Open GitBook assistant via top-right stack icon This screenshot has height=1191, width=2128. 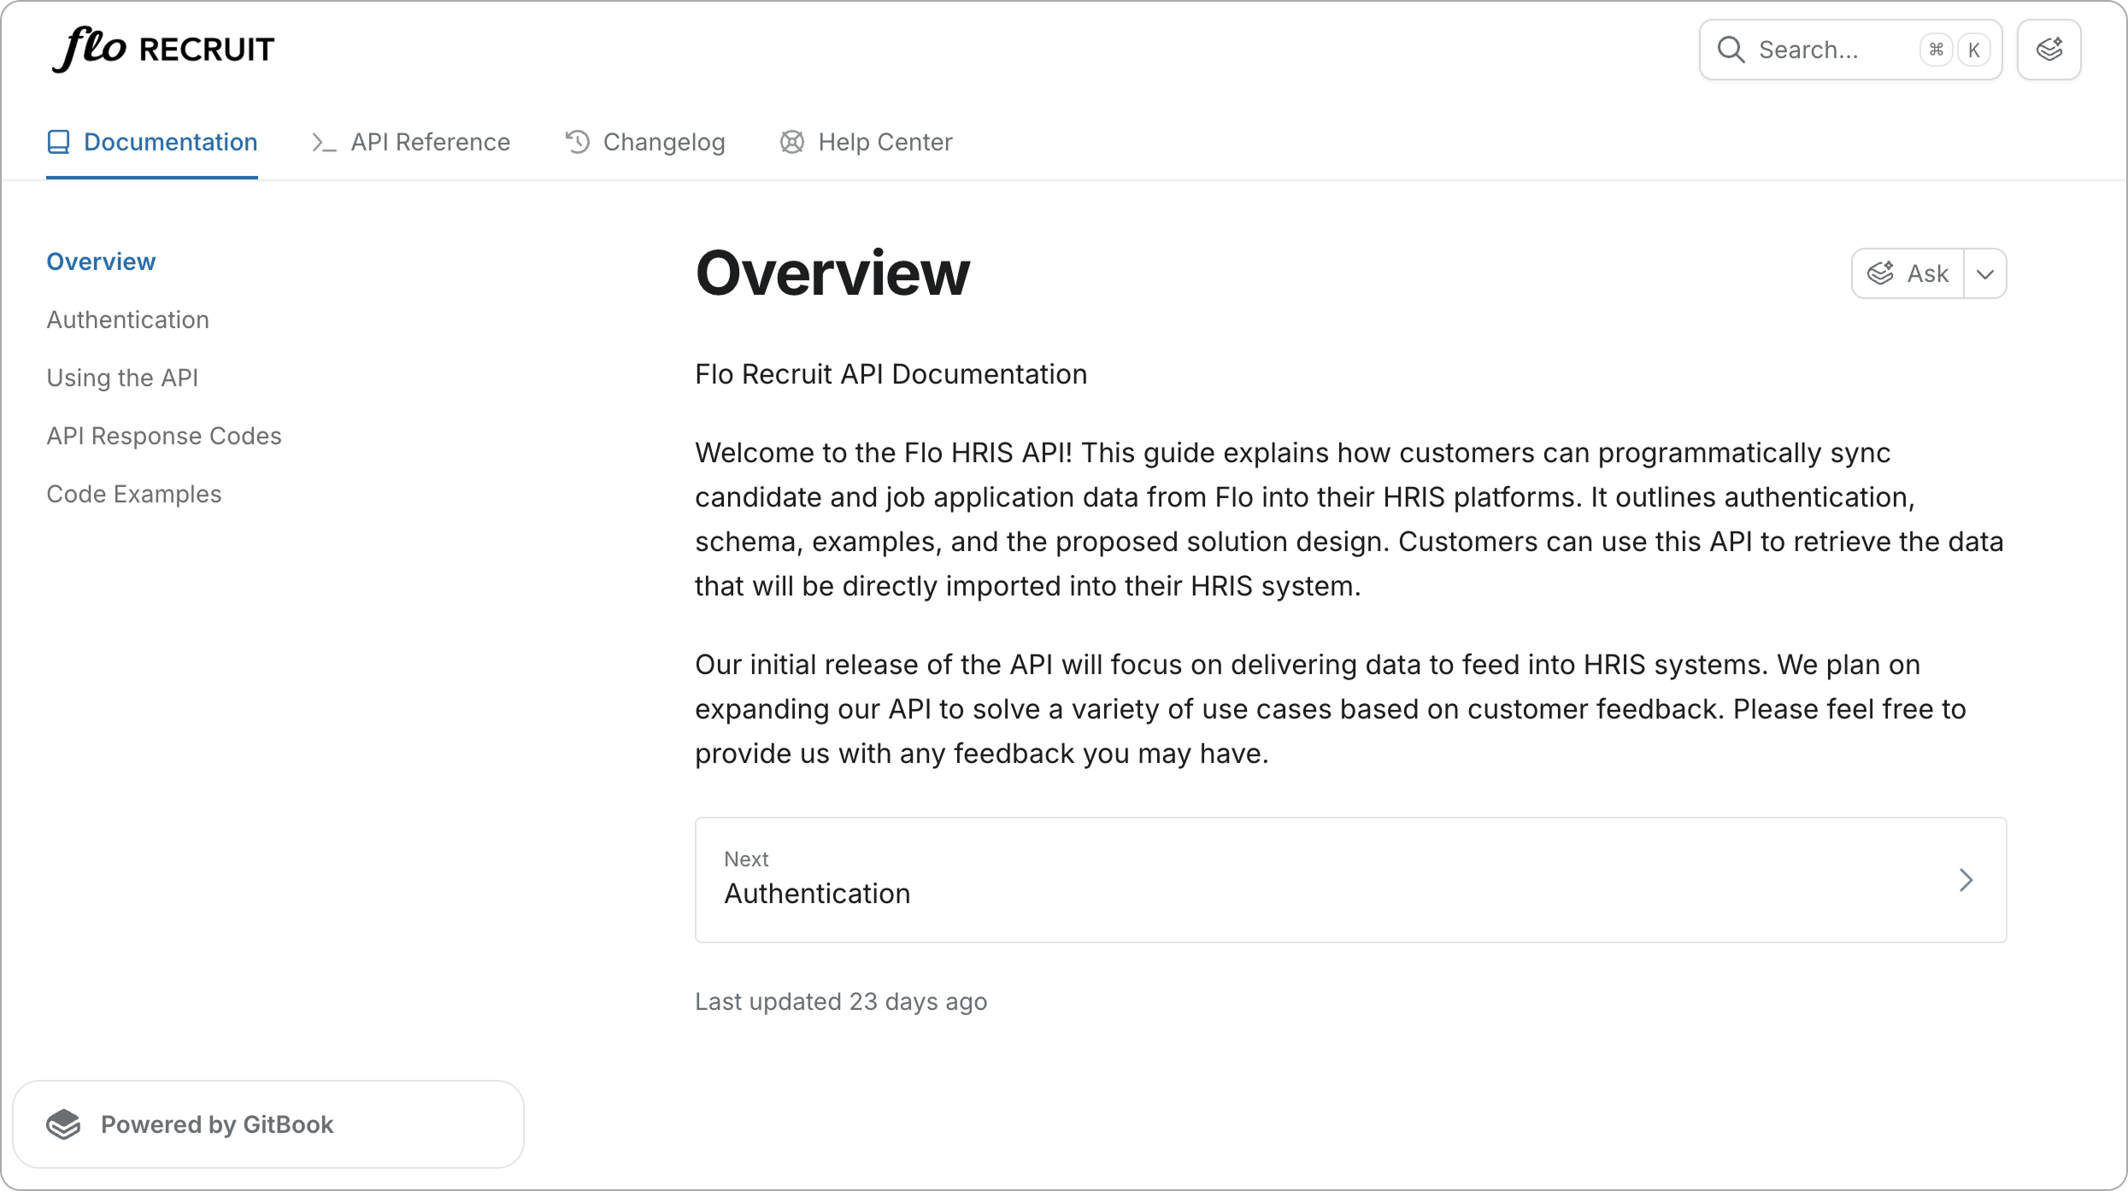[x=2049, y=49]
